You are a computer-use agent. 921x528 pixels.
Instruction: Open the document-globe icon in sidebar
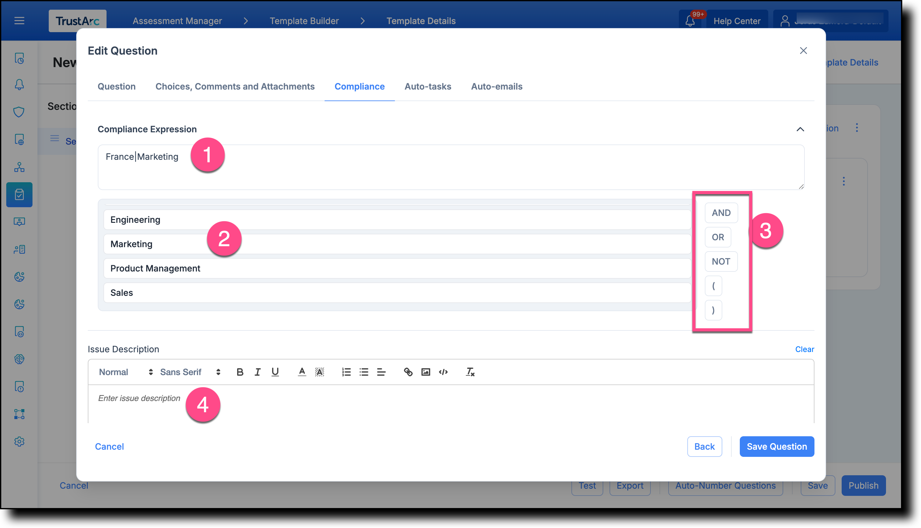point(19,139)
